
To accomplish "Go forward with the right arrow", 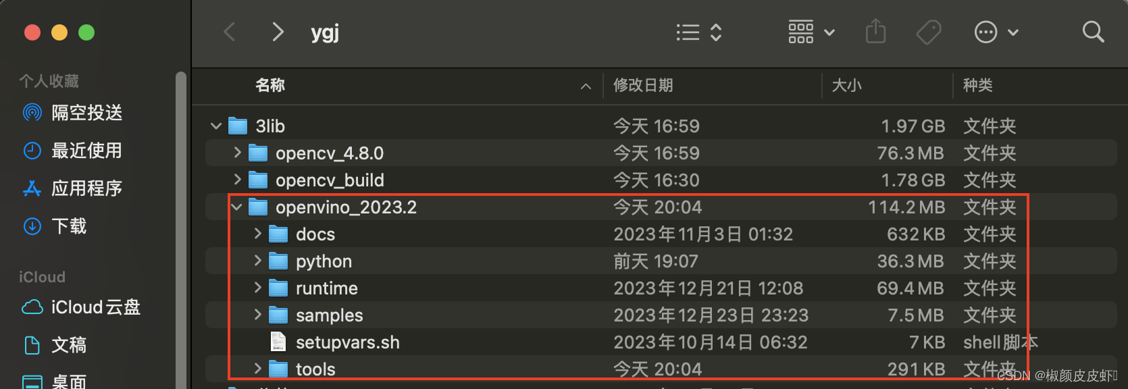I will pos(277,32).
